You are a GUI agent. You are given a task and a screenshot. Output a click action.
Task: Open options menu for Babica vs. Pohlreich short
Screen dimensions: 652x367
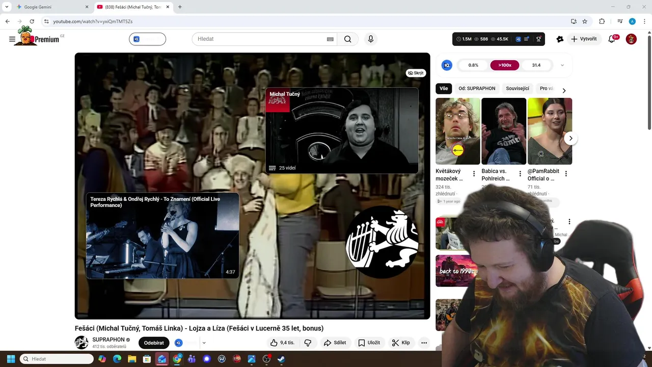coord(520,174)
